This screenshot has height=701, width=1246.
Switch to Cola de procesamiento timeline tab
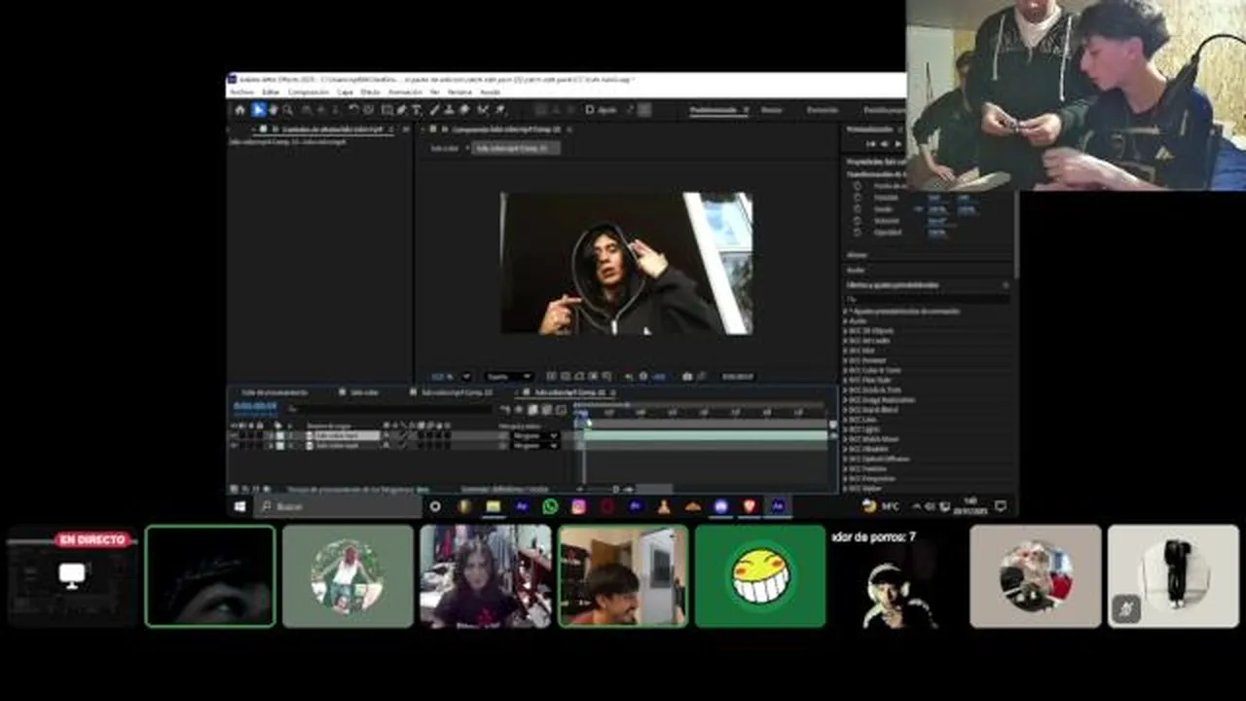pyautogui.click(x=274, y=392)
